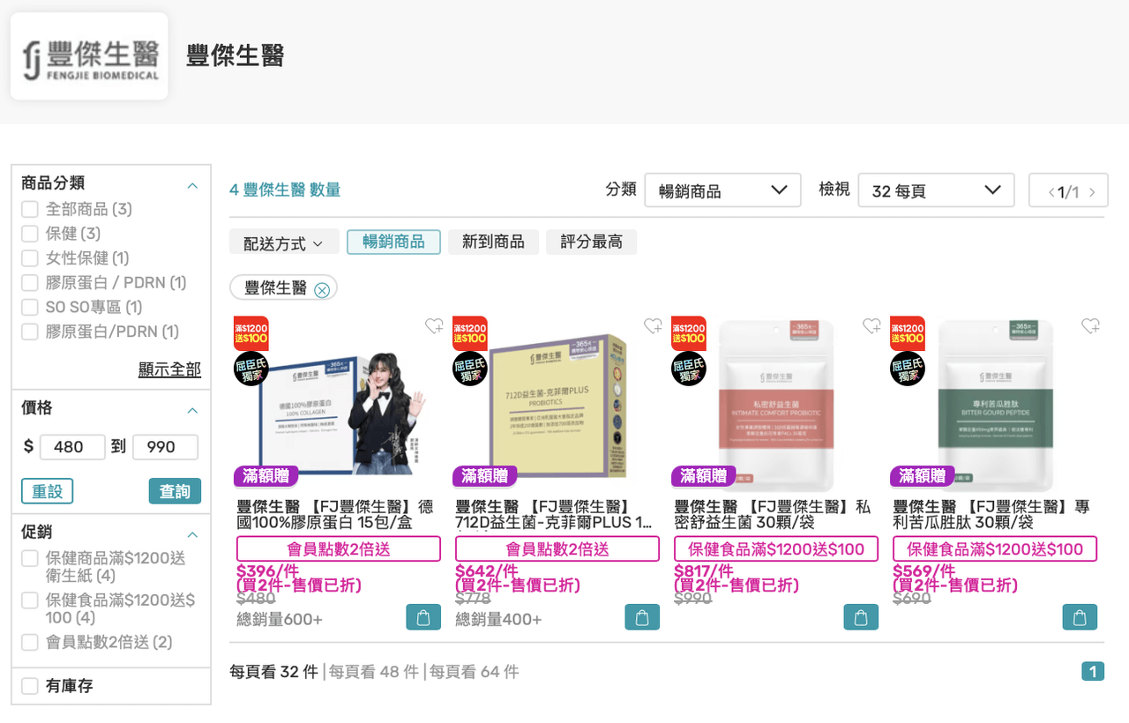Viewport: 1129px width, 723px height.
Task: Click the 4 豐傑生醫 數量 result count
Action: click(x=285, y=190)
